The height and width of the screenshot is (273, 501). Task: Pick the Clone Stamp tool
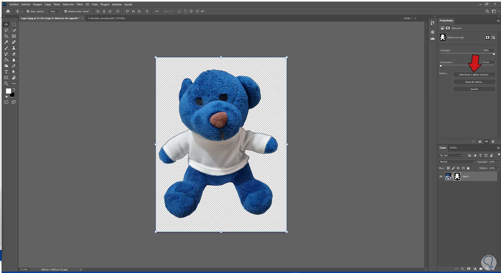click(14, 48)
